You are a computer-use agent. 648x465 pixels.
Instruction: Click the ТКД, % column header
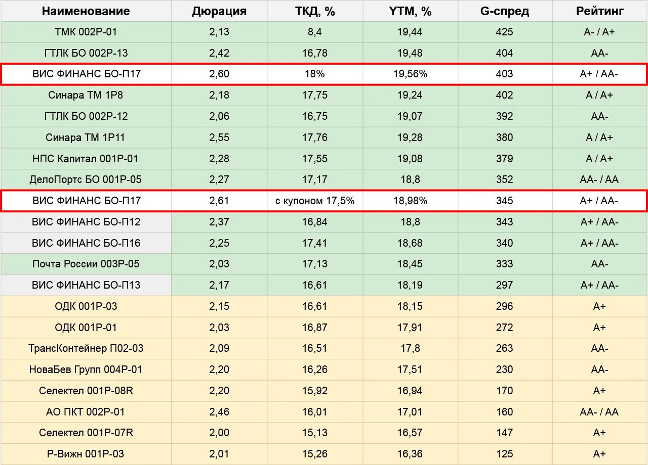[315, 11]
